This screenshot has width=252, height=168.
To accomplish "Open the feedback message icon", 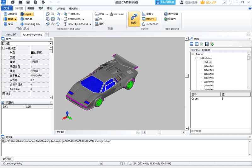I will [224, 2].
